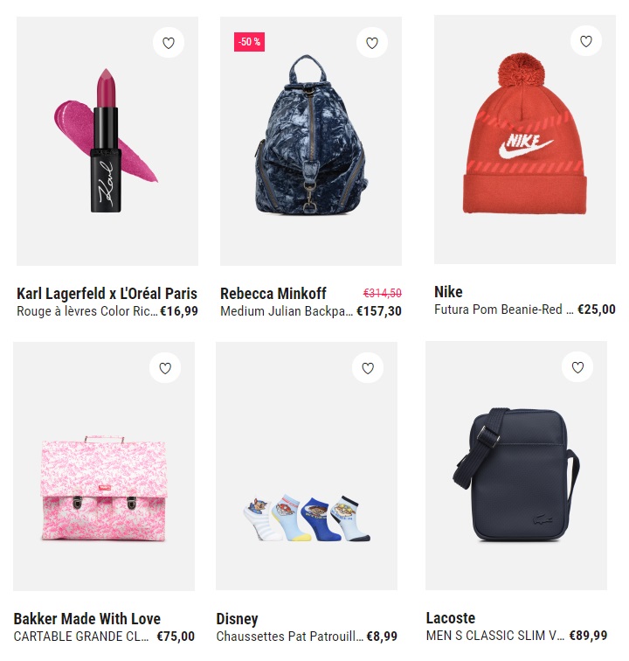Follow the Rebecca Minkoff brand name link
This screenshot has height=661, width=629.
point(273,294)
